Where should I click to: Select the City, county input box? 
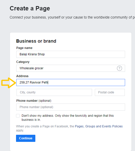tap(54, 92)
